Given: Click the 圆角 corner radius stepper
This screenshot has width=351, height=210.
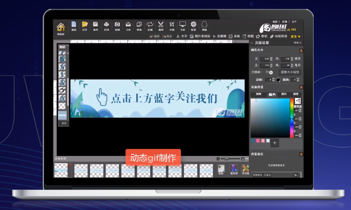Looking at the screenshot, I should click(298, 80).
